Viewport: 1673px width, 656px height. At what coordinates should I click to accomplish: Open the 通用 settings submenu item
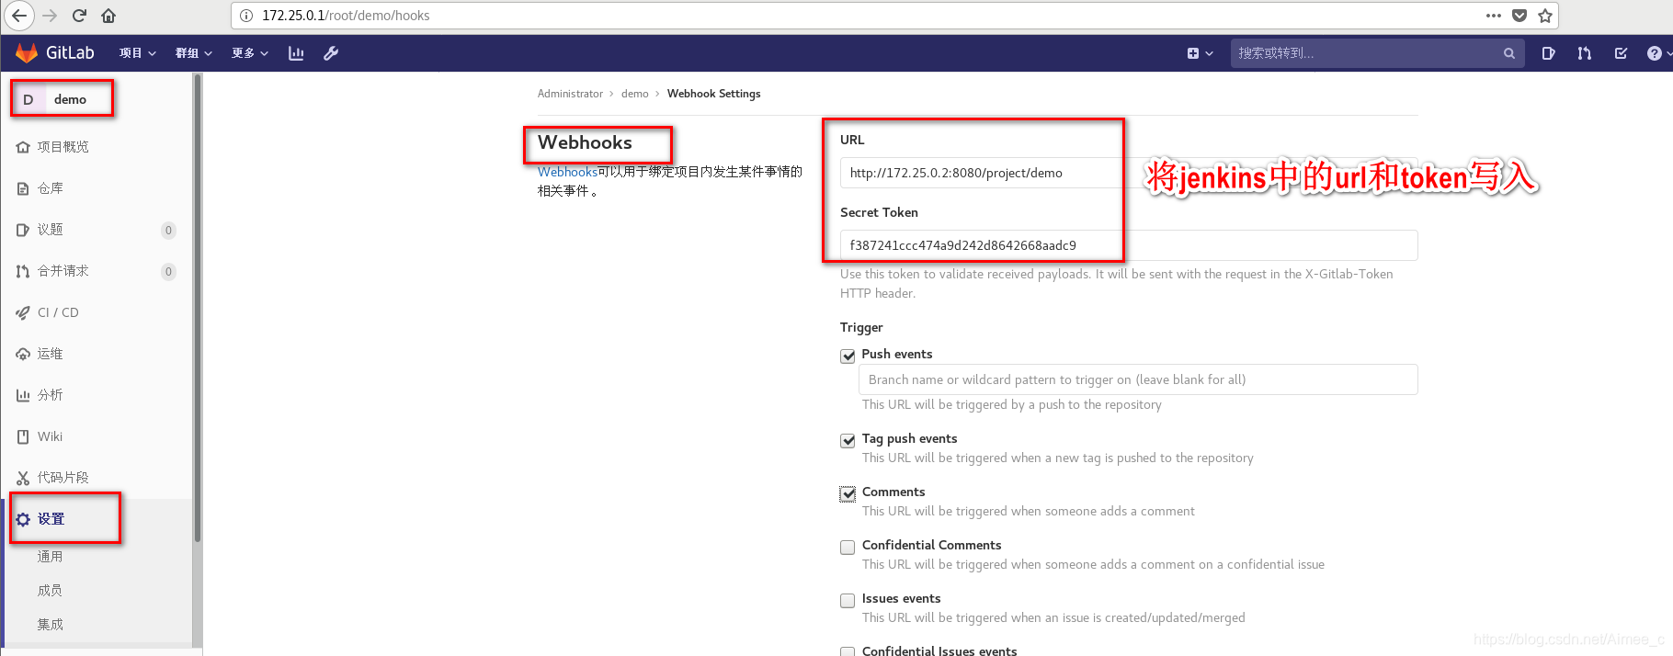click(x=51, y=557)
